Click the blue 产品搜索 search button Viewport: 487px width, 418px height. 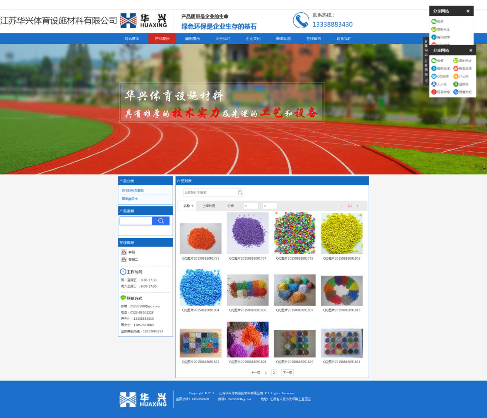[x=161, y=221]
